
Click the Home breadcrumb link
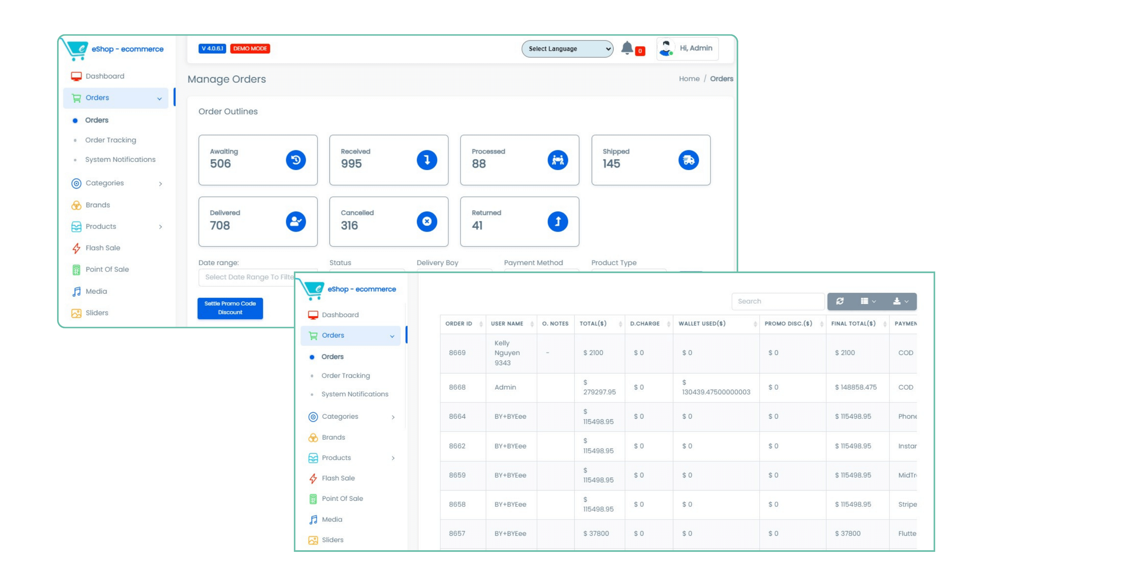689,78
